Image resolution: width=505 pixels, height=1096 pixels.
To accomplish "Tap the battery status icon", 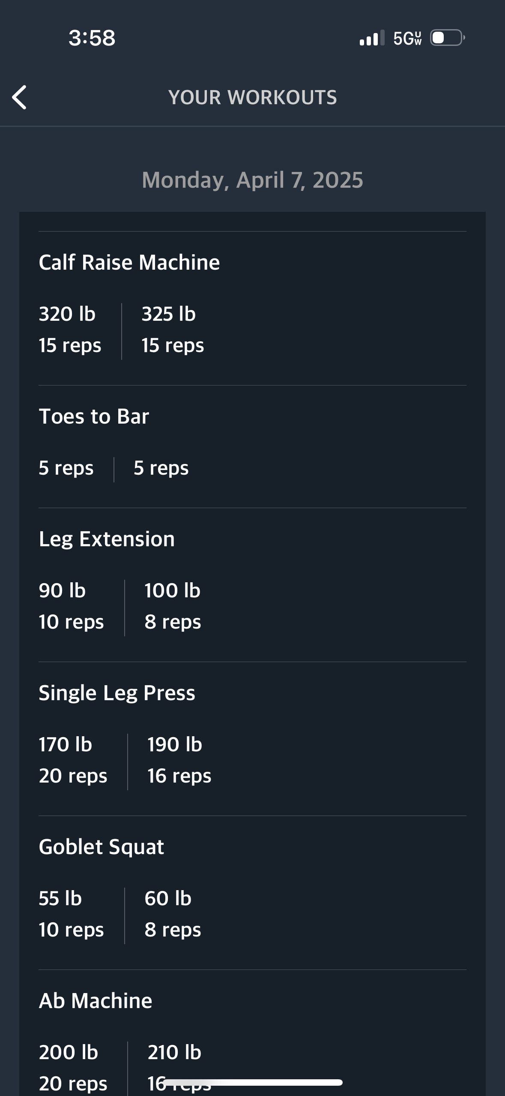I will tap(448, 38).
